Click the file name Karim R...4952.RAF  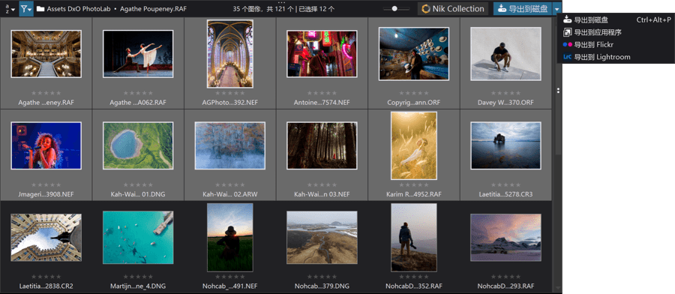[414, 194]
